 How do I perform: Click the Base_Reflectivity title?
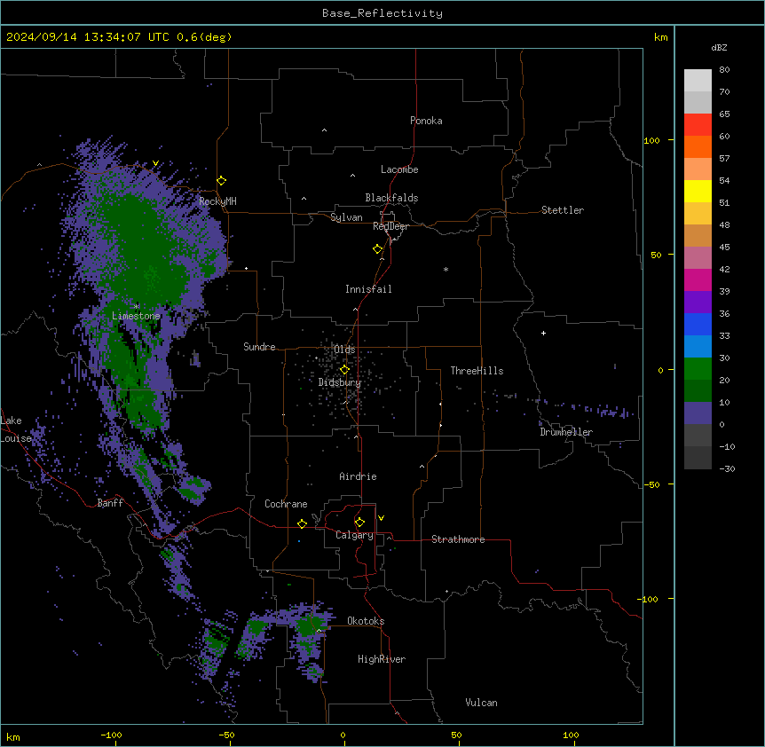pyautogui.click(x=382, y=13)
